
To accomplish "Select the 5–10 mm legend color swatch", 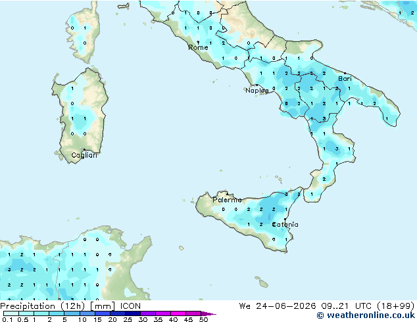I will click(72, 313).
